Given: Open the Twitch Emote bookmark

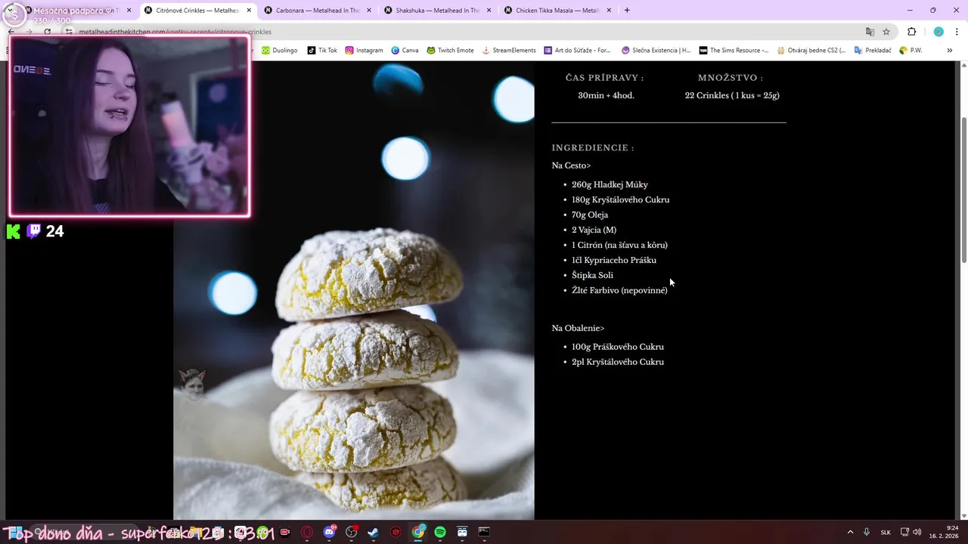Looking at the screenshot, I should [x=450, y=50].
